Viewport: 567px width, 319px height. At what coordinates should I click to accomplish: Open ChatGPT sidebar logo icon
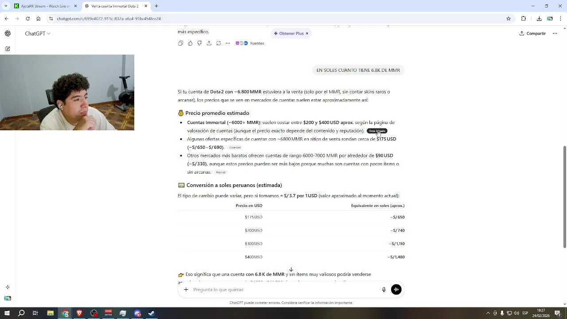[x=8, y=33]
